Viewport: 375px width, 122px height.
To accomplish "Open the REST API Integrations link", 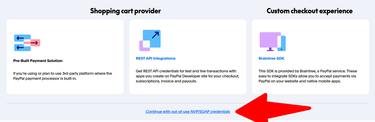I will 156,58.
